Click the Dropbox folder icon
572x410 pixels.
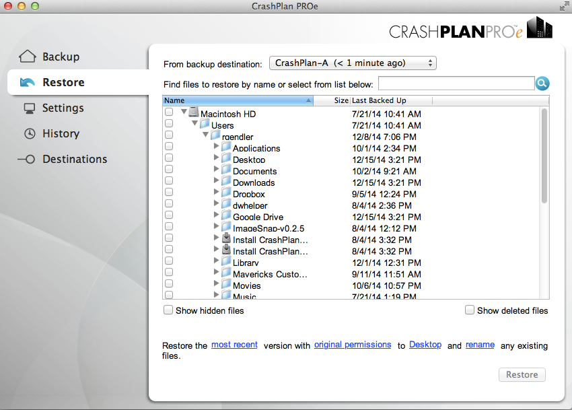227,193
